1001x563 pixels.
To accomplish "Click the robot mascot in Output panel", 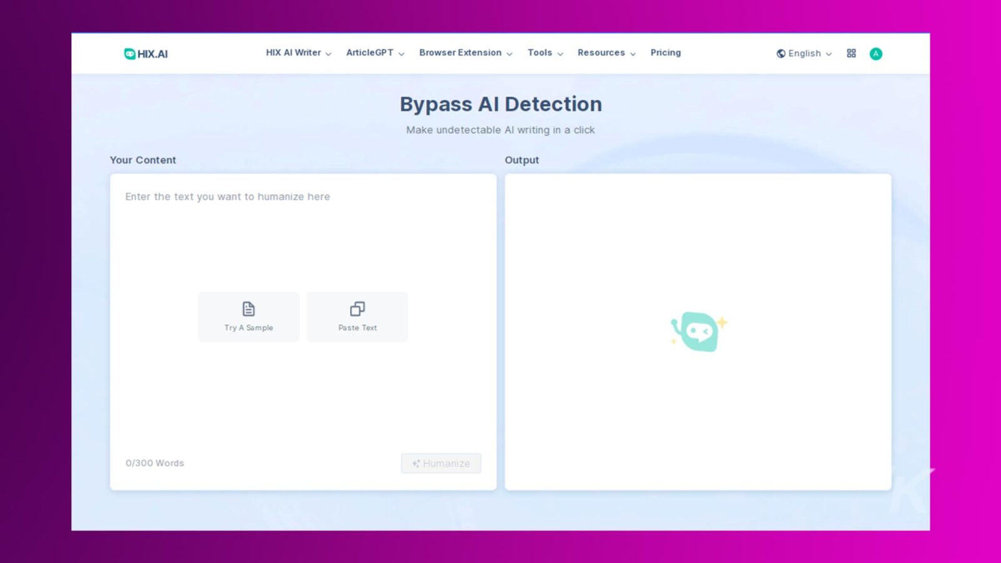I will tap(698, 332).
